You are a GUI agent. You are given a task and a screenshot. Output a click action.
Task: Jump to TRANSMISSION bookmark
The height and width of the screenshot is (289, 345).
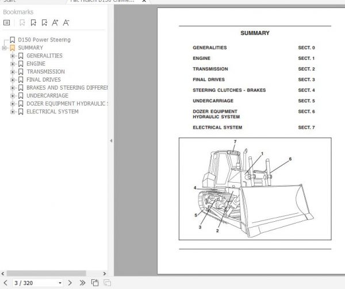click(46, 72)
